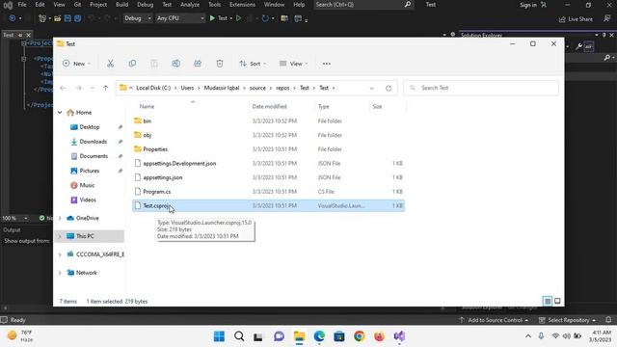This screenshot has height=347, width=617.
Task: Click the Delete trash icon in Explorer
Action: pos(220,64)
